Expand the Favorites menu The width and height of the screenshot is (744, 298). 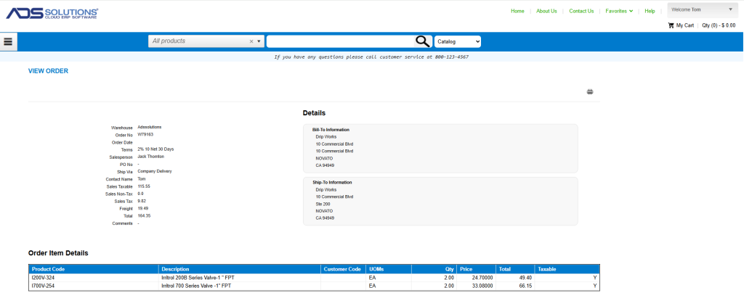point(619,12)
